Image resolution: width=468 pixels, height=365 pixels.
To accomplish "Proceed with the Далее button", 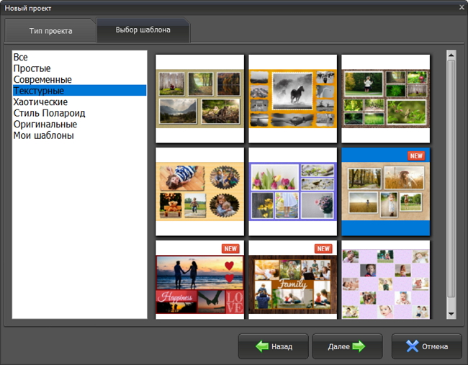I will [347, 346].
